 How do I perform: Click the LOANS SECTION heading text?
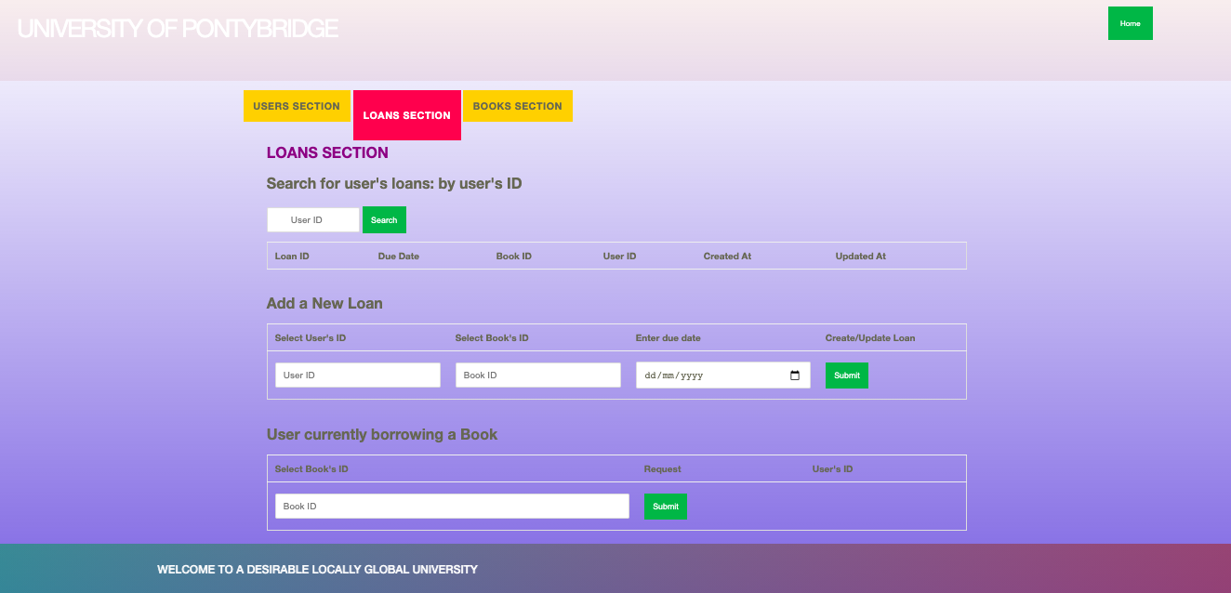click(326, 152)
